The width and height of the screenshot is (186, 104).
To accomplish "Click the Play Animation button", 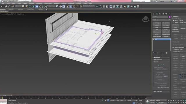I will click(173, 101).
